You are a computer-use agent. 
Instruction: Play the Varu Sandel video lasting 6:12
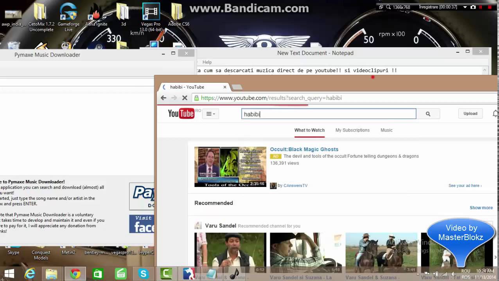pos(230,253)
